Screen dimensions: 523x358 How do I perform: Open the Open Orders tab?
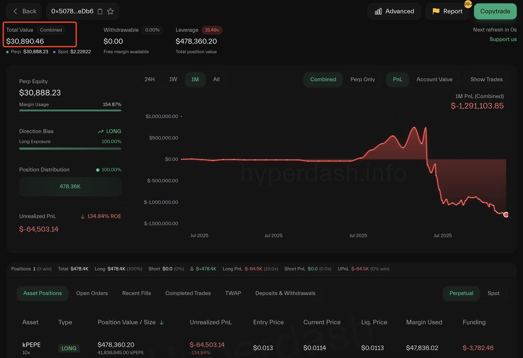[92, 293]
